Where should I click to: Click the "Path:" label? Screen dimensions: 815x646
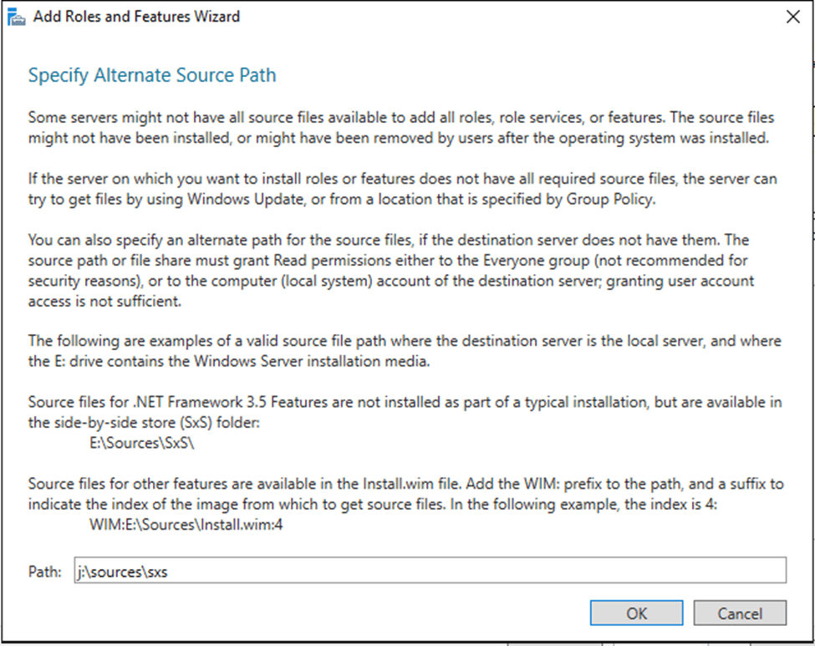pyautogui.click(x=45, y=572)
